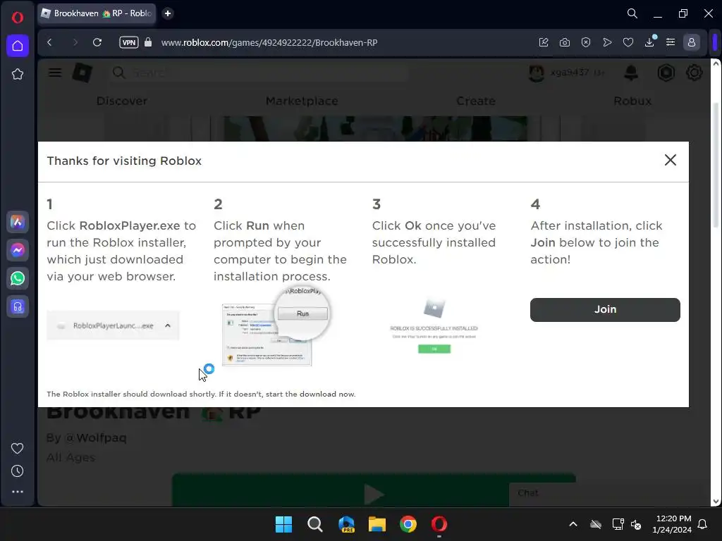Launch Chrome from taskbar
This screenshot has width=722, height=541.
coord(408,524)
